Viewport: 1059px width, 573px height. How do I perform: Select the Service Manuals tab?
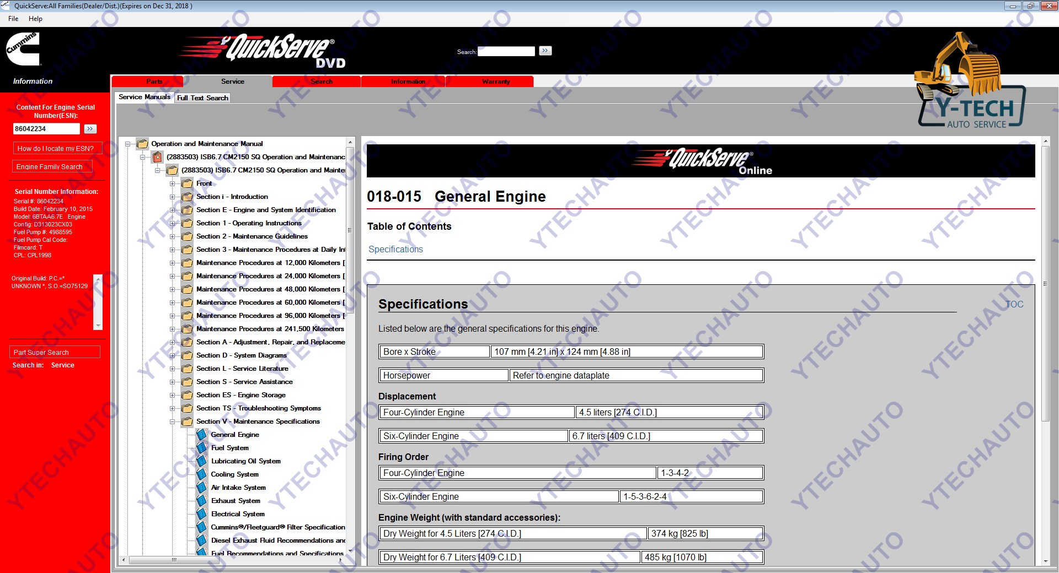click(x=145, y=97)
